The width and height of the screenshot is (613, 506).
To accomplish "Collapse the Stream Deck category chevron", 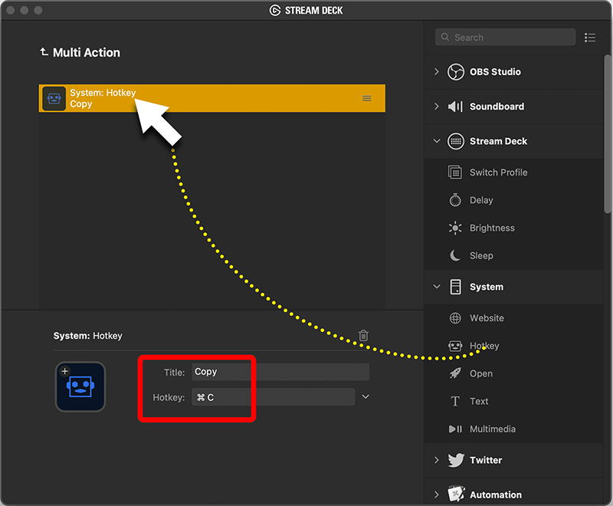I will tap(437, 141).
